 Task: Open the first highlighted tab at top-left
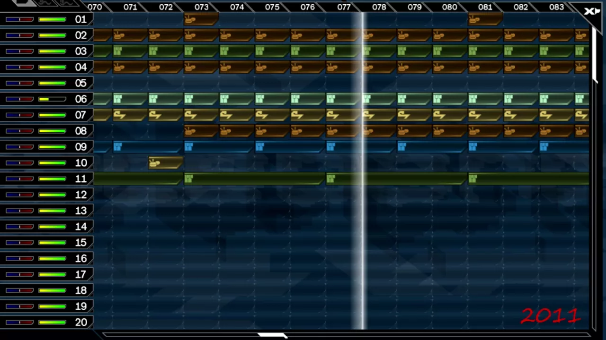(x=24, y=2)
